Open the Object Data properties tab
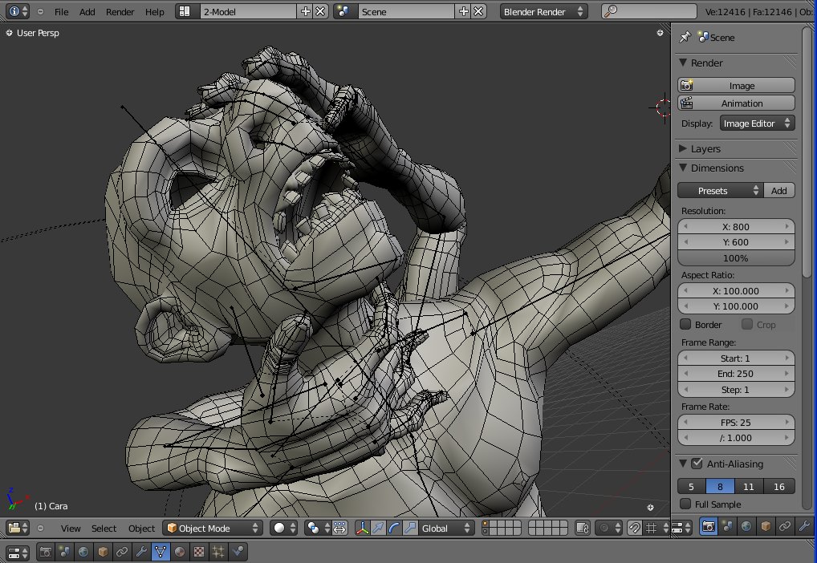 coord(161,552)
